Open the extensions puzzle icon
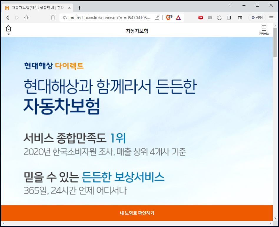The height and width of the screenshot is (227, 279). [x=219, y=18]
